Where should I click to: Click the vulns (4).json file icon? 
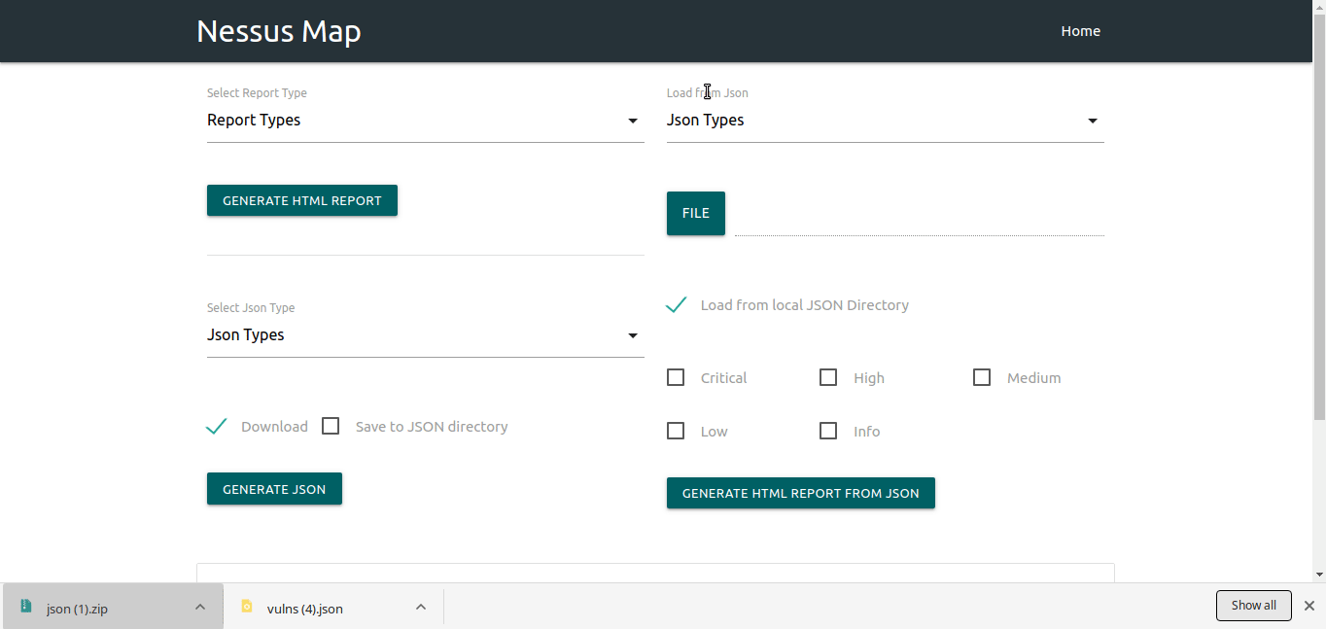[247, 606]
